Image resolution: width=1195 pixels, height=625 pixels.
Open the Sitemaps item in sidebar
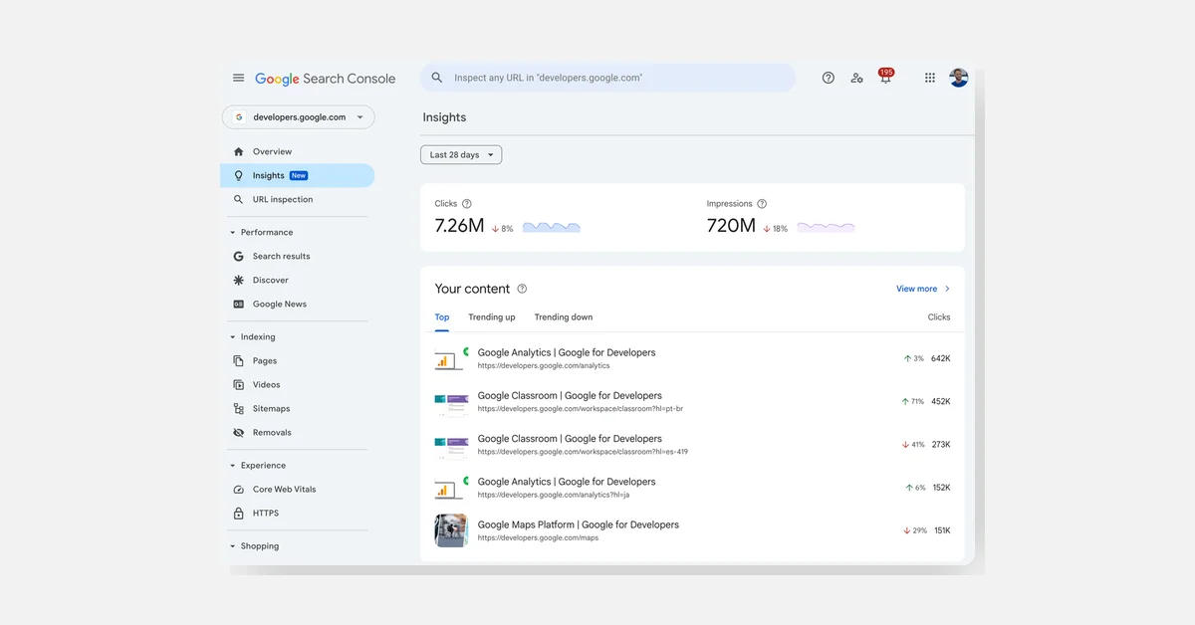pos(297,408)
